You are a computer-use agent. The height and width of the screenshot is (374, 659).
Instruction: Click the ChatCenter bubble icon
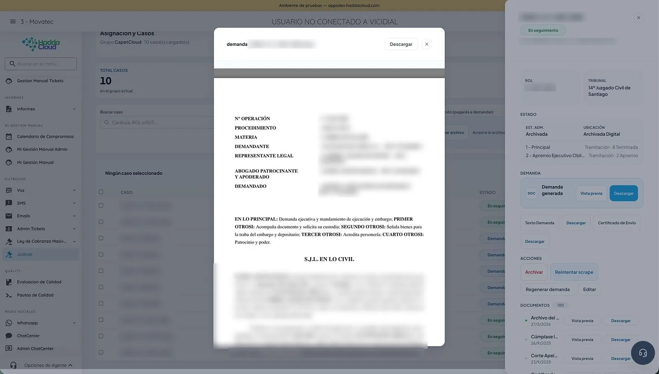(9, 336)
